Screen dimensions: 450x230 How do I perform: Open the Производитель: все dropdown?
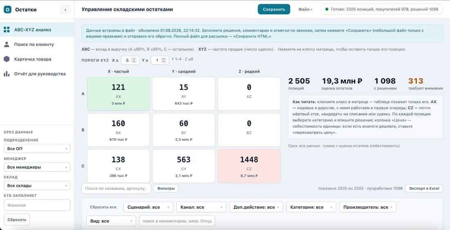point(368,207)
